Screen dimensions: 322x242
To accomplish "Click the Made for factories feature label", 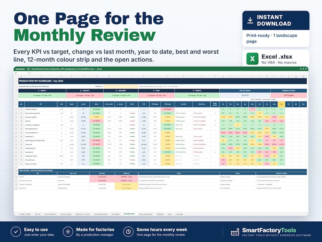I will point(95,229).
